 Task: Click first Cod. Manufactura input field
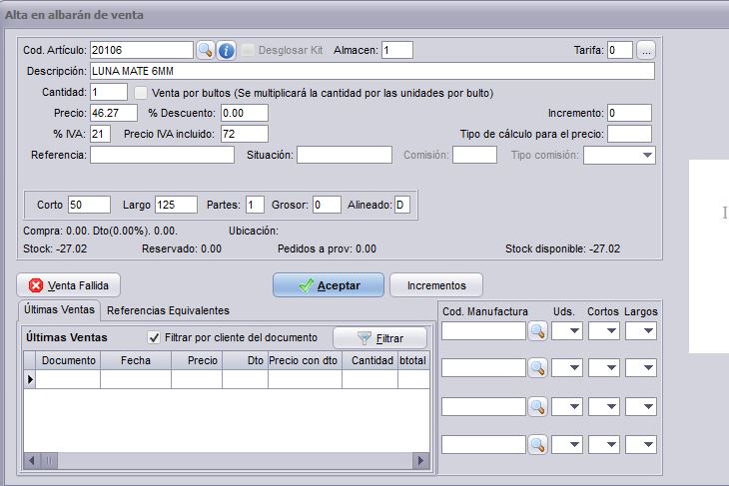(x=483, y=331)
